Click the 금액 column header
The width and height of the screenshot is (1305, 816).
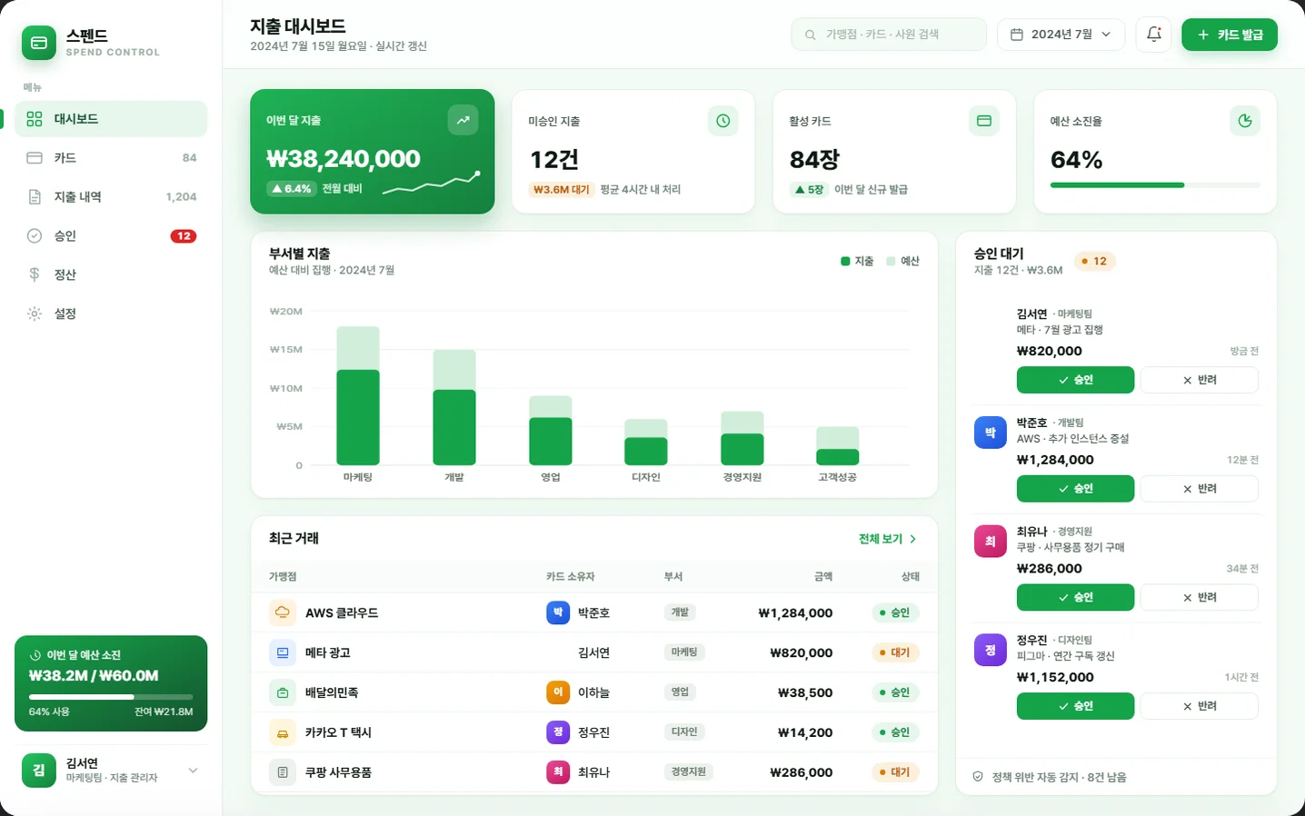click(x=823, y=577)
